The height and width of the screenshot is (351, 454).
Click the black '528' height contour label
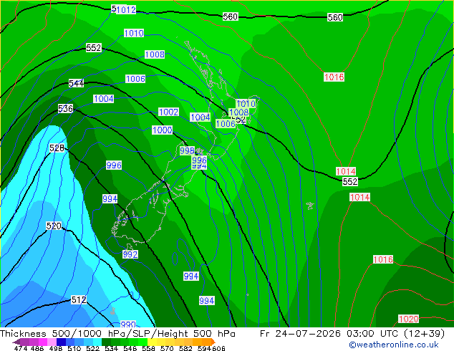pos(57,148)
